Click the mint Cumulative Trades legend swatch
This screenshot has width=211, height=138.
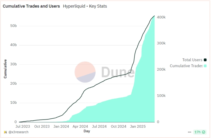coord(205,66)
